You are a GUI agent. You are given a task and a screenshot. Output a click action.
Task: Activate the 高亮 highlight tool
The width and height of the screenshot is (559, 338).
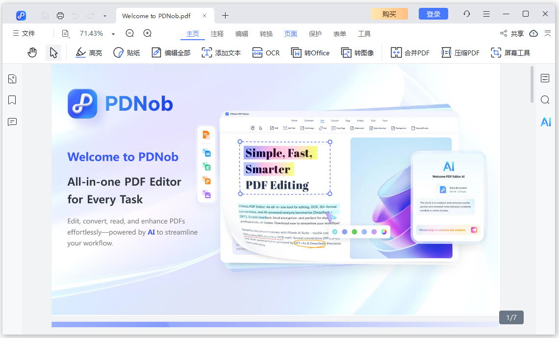(89, 53)
